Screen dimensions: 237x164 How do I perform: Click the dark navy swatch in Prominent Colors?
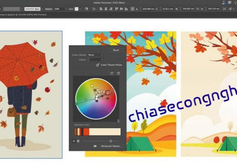pos(82,132)
